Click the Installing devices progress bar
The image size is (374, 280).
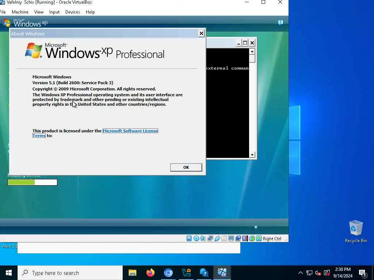click(x=33, y=182)
